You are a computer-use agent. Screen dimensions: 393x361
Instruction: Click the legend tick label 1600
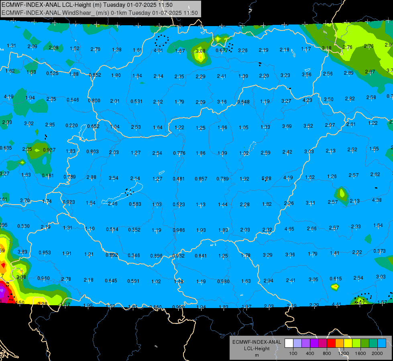pos(360,353)
